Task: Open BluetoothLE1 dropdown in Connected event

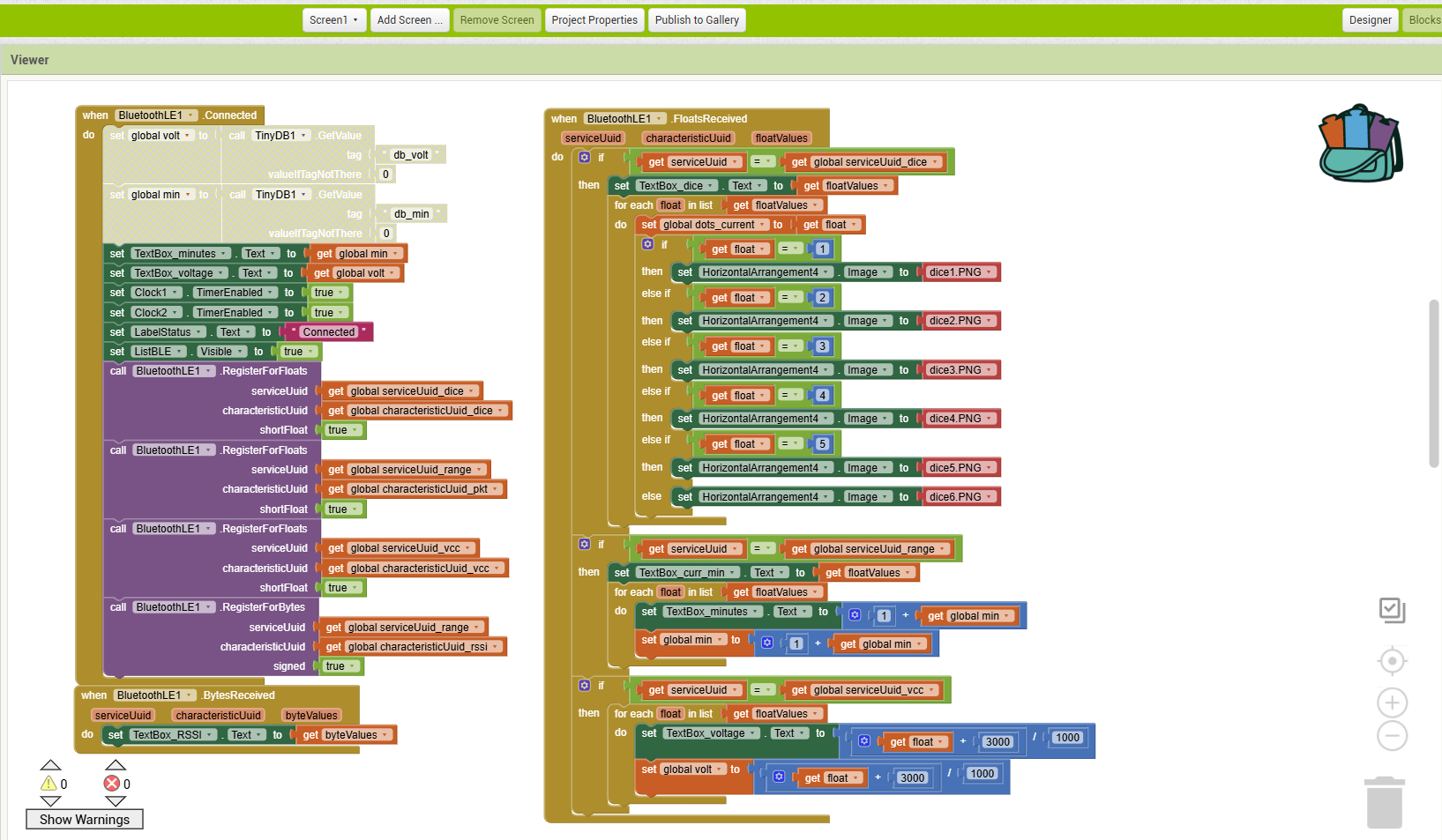Action: click(158, 115)
